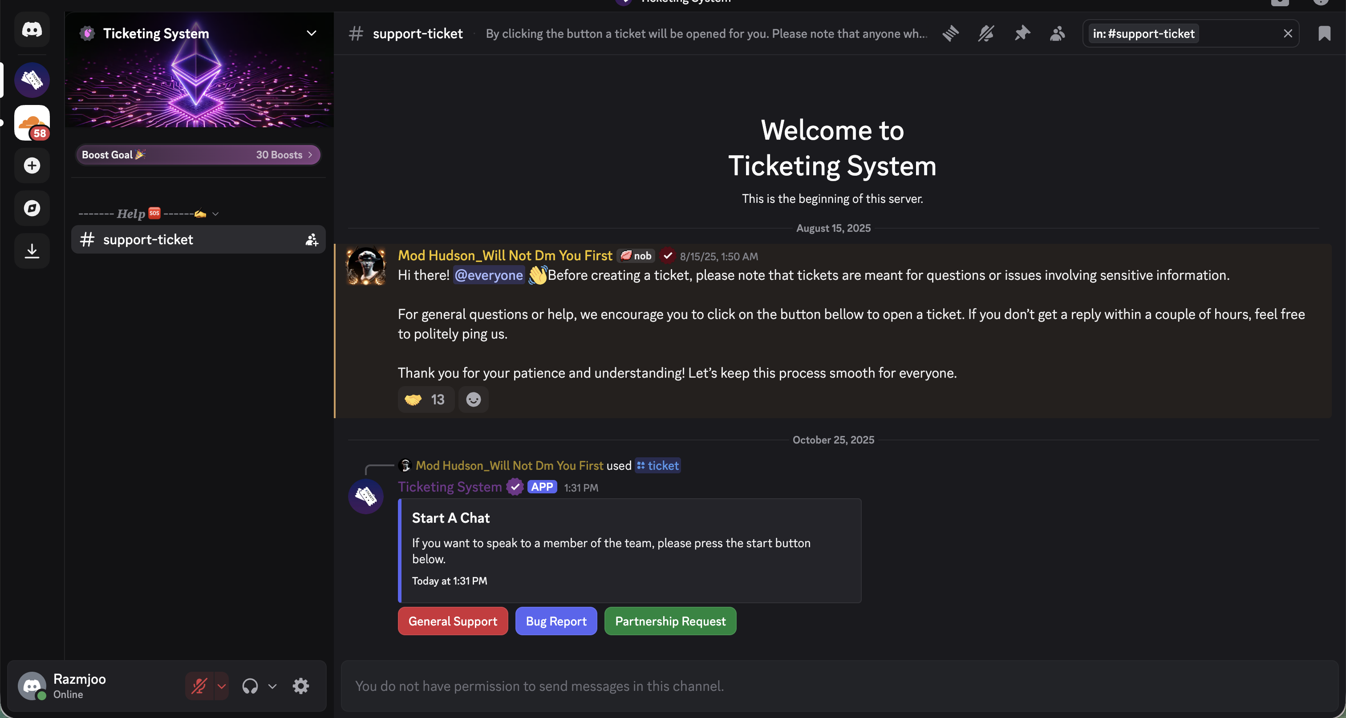Click the Download Apps icon
The width and height of the screenshot is (1346, 718).
pyautogui.click(x=32, y=251)
